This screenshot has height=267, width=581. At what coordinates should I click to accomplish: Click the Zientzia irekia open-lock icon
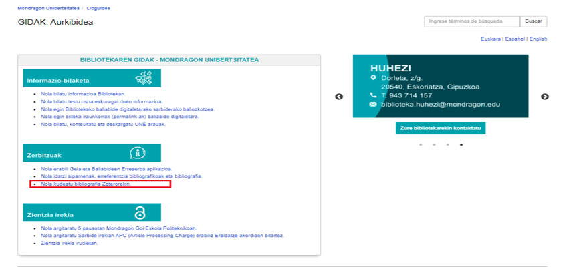[x=140, y=212]
